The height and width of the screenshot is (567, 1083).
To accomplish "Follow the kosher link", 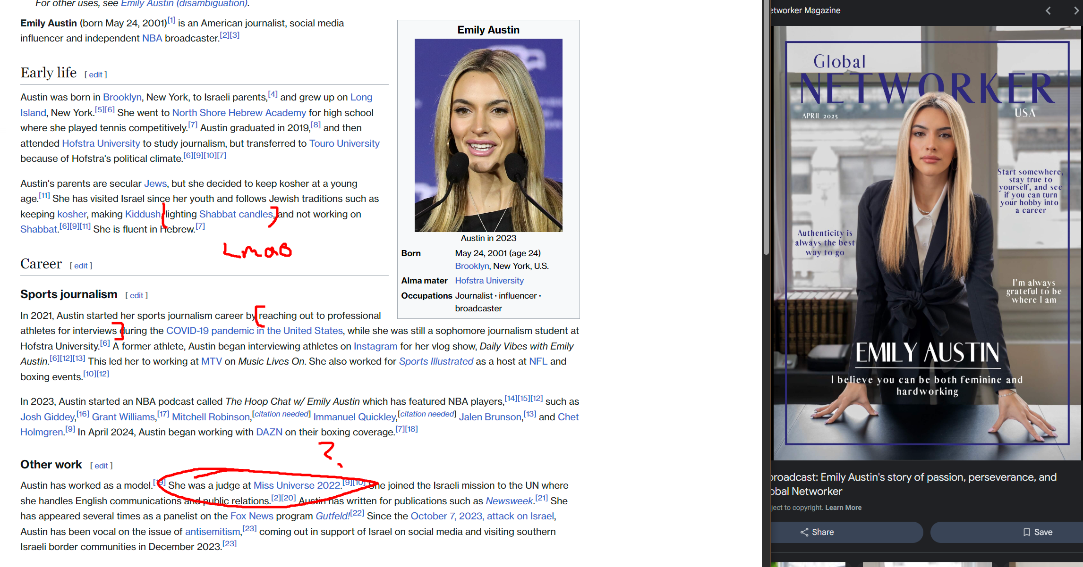I will pyautogui.click(x=72, y=214).
